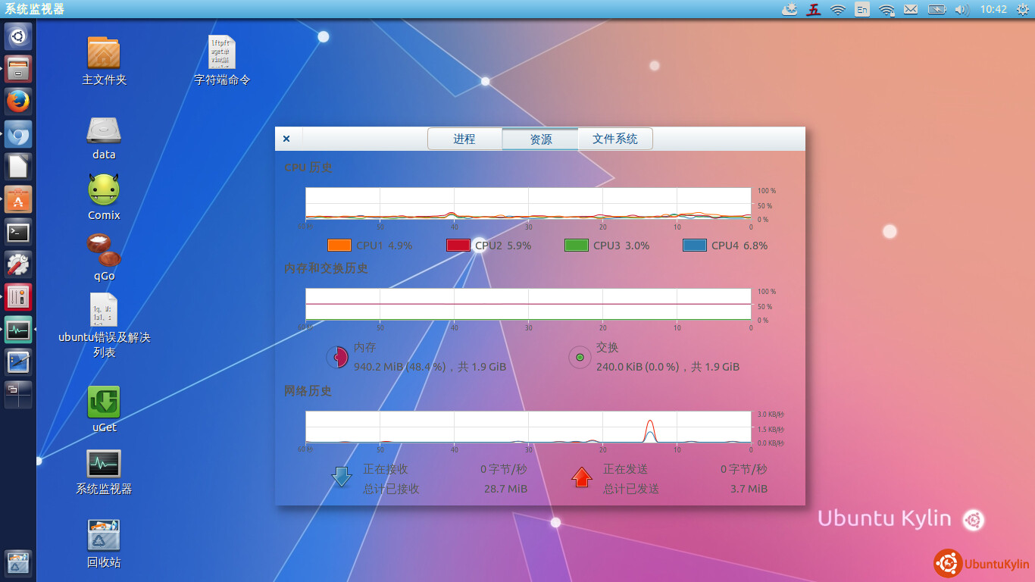Open the Terminal from the launcher
The width and height of the screenshot is (1035, 582).
[18, 232]
